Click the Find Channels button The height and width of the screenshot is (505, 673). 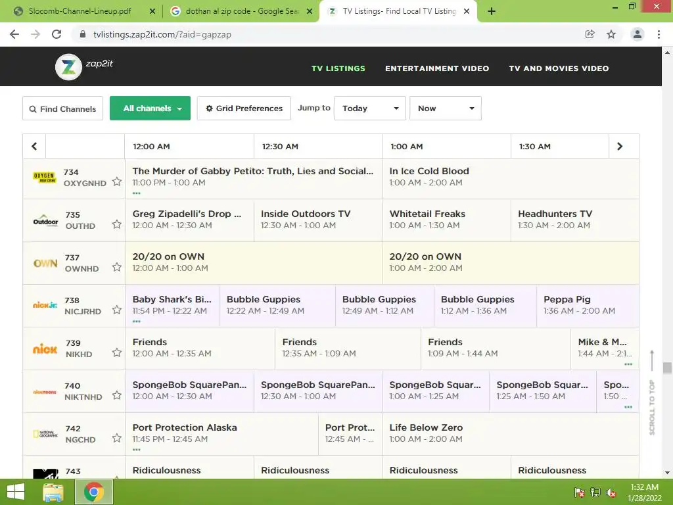[62, 108]
